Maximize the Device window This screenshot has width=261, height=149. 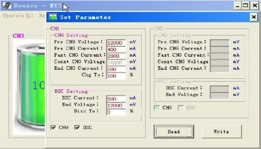246,6
